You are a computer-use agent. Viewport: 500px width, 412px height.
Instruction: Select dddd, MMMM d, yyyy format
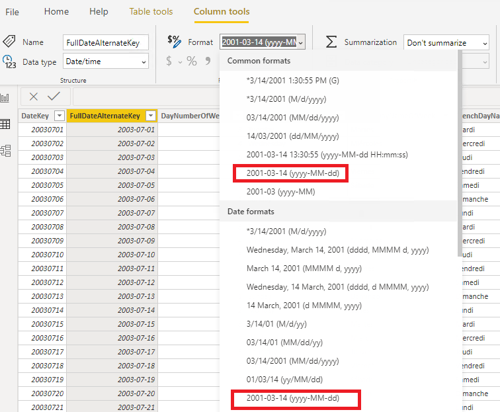339,250
